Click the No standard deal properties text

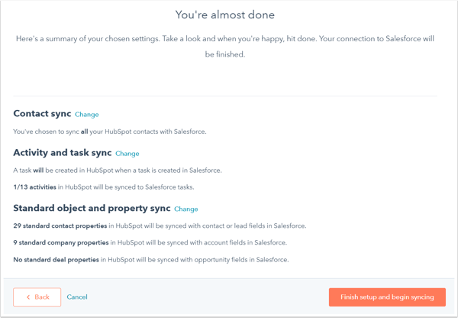point(56,260)
